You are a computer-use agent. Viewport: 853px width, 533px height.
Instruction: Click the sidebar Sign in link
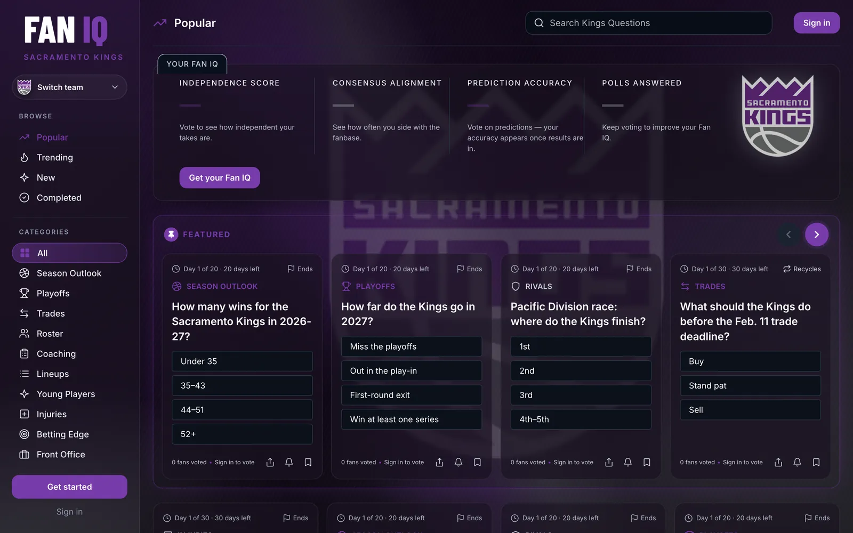69,512
